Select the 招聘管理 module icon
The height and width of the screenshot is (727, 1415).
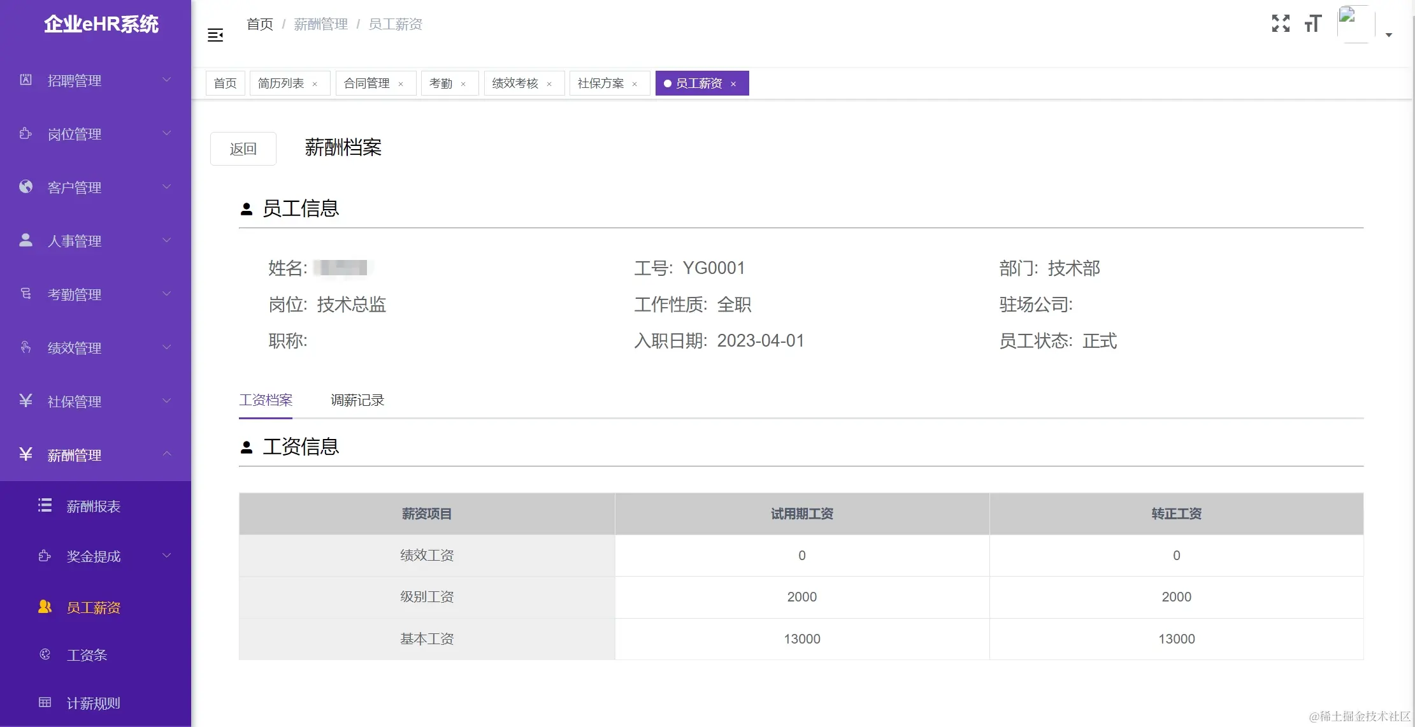tap(25, 80)
